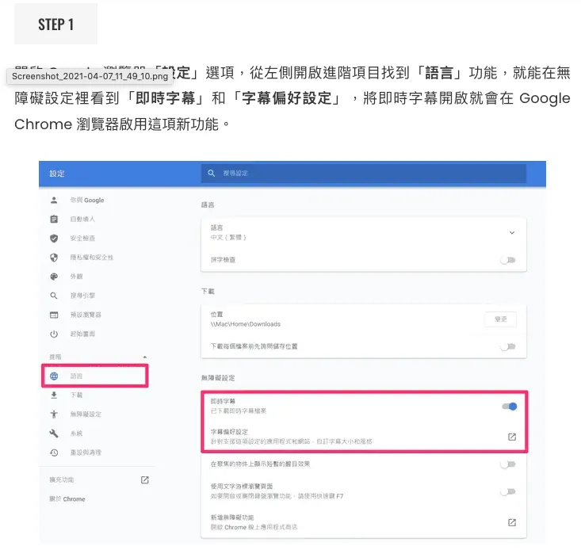Click the wrench icon for 系統
This screenshot has height=550, width=581.
[54, 434]
